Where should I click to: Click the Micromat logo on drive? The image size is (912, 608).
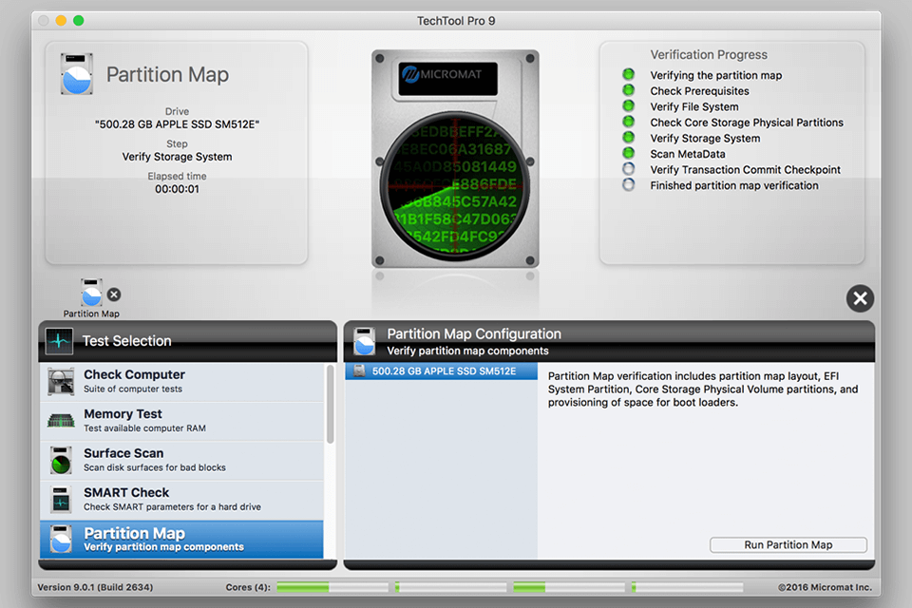(x=447, y=78)
